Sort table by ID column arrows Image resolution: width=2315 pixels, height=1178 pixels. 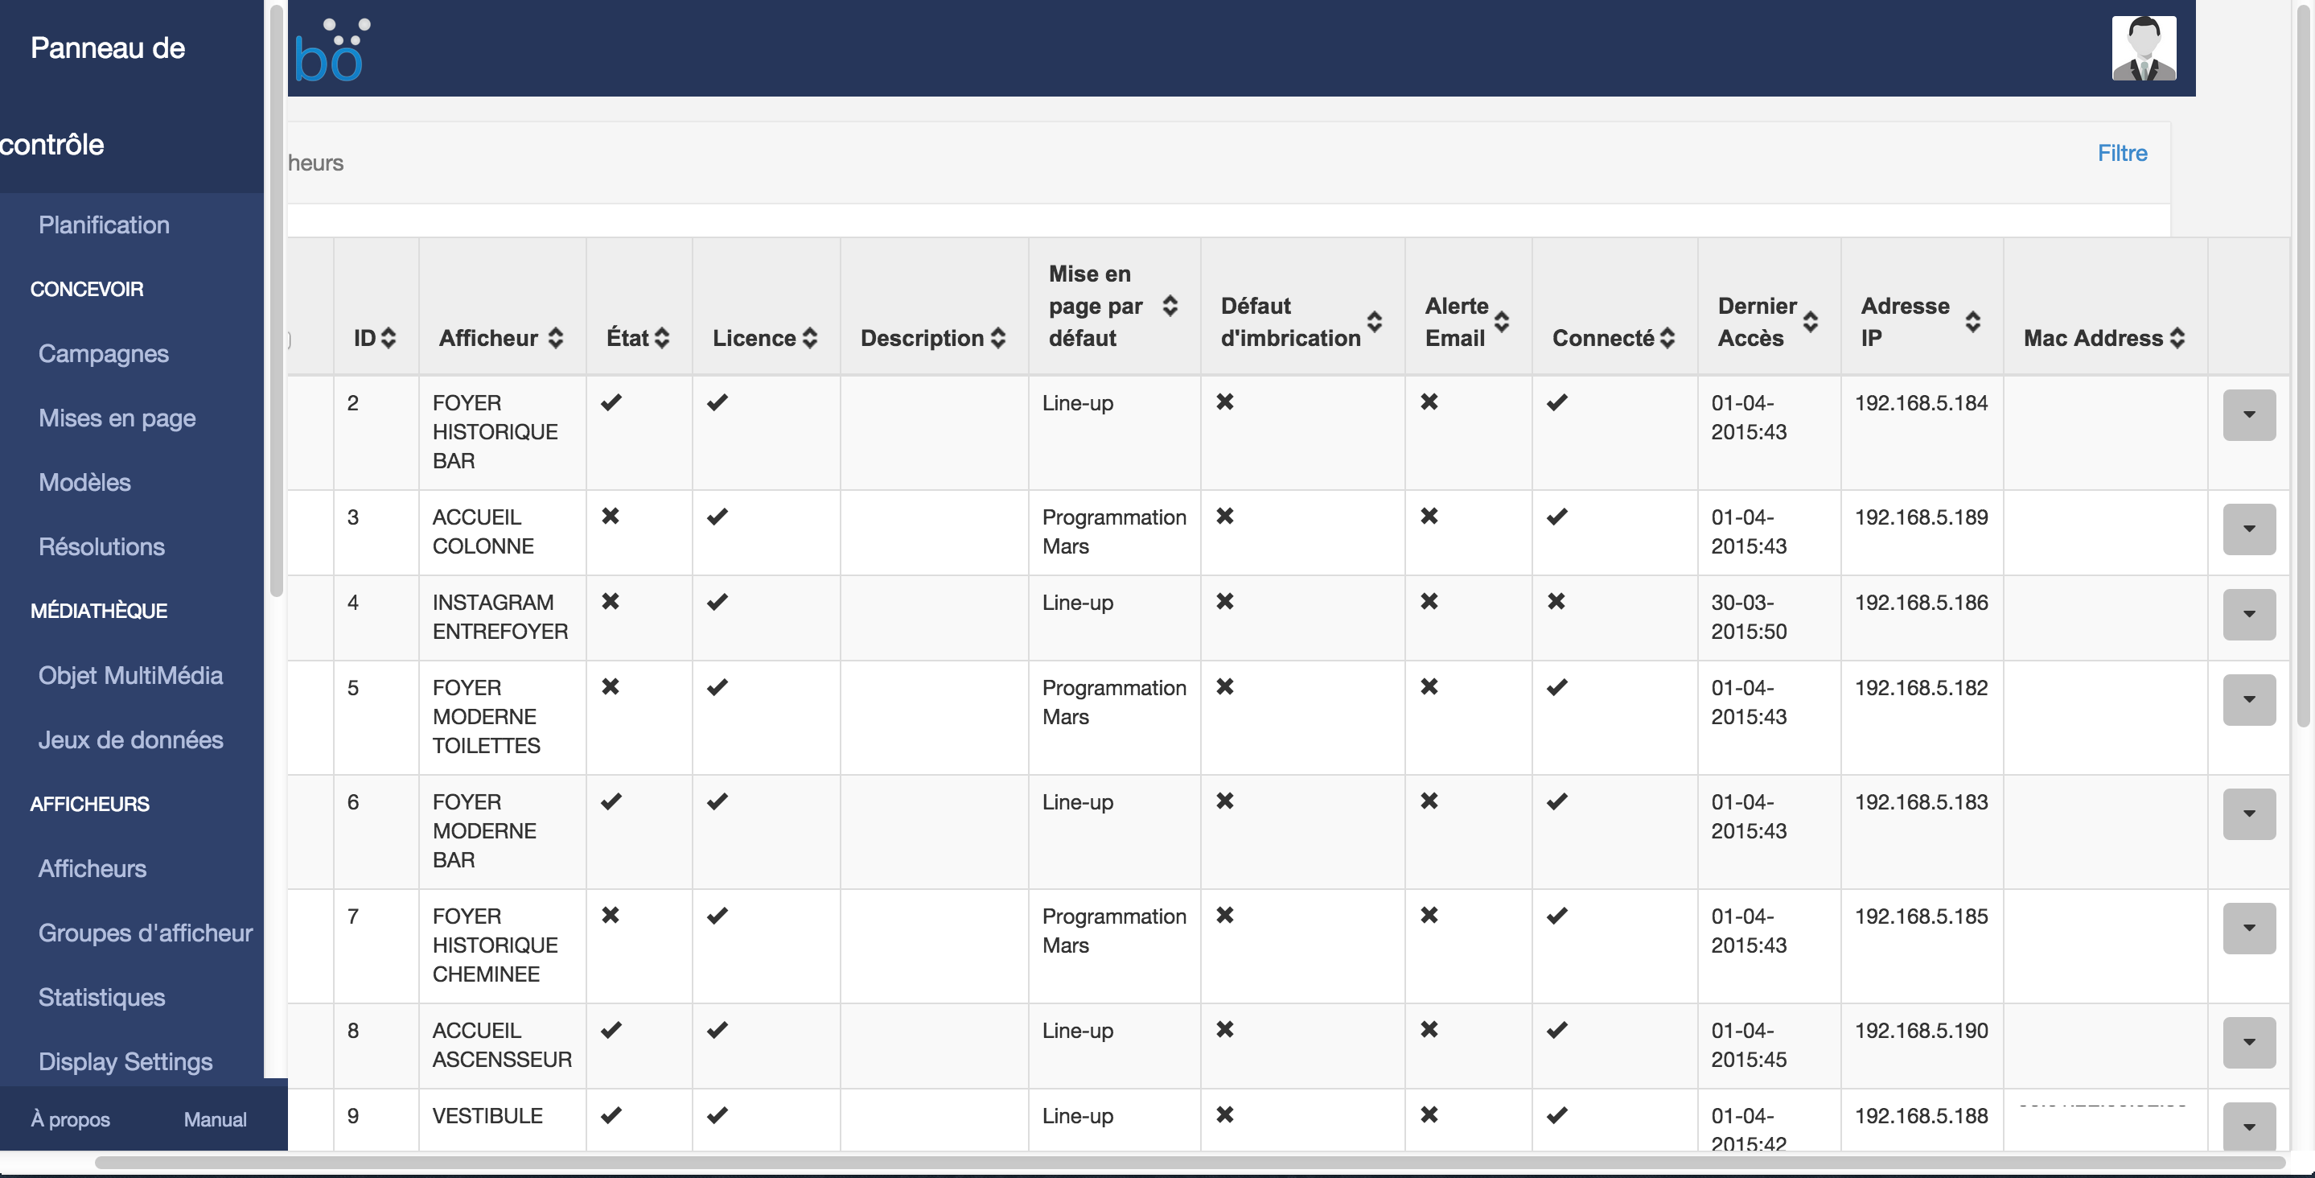click(x=389, y=338)
